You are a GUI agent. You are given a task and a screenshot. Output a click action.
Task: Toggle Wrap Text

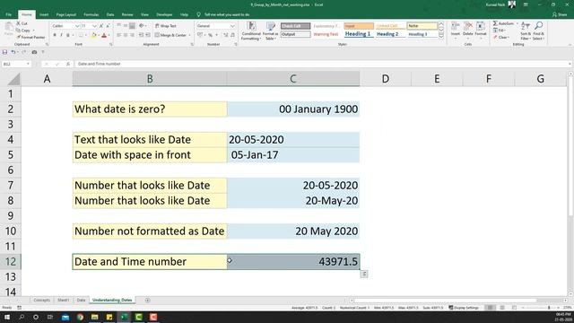[x=166, y=26]
